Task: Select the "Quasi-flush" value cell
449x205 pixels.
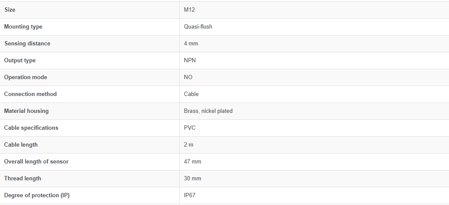Action: 198,27
